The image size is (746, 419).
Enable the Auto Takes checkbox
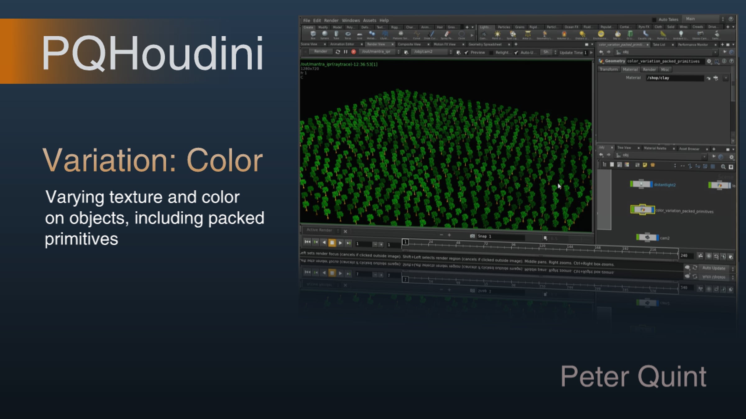click(x=654, y=20)
